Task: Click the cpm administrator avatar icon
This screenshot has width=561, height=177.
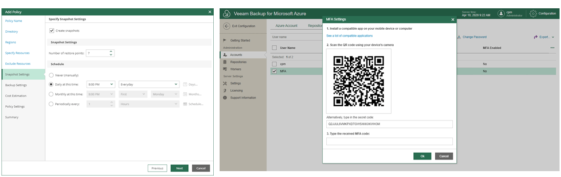Action: 501,14
